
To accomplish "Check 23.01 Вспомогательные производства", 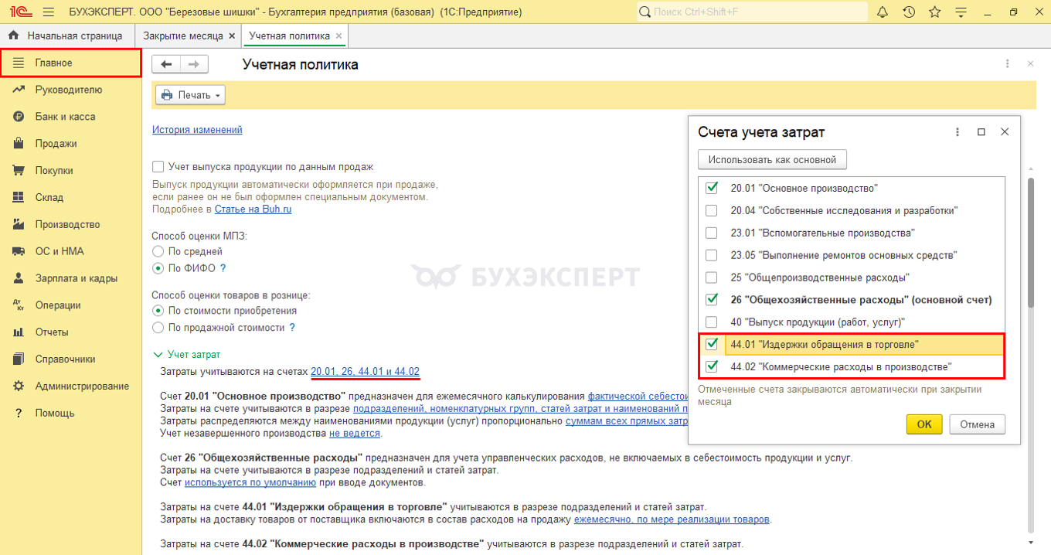I will click(712, 233).
